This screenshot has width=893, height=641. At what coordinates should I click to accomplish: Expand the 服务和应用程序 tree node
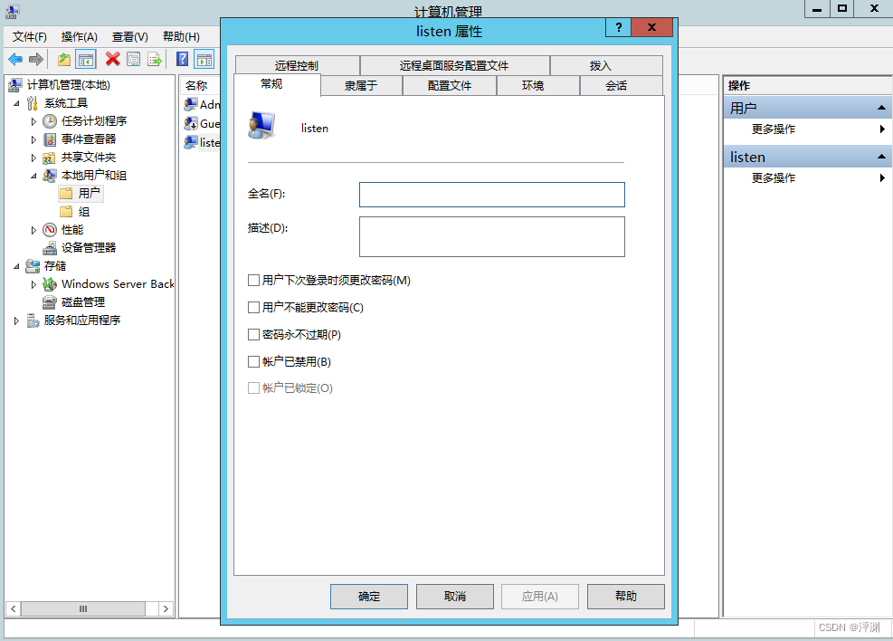coord(16,320)
